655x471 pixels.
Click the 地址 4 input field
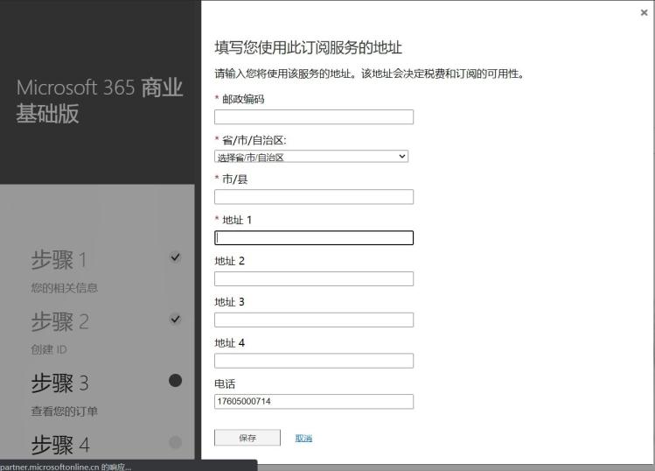[x=314, y=361]
